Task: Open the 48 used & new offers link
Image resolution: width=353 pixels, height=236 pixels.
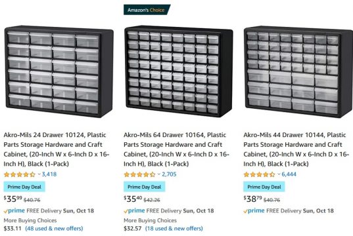Action: click(x=54, y=229)
